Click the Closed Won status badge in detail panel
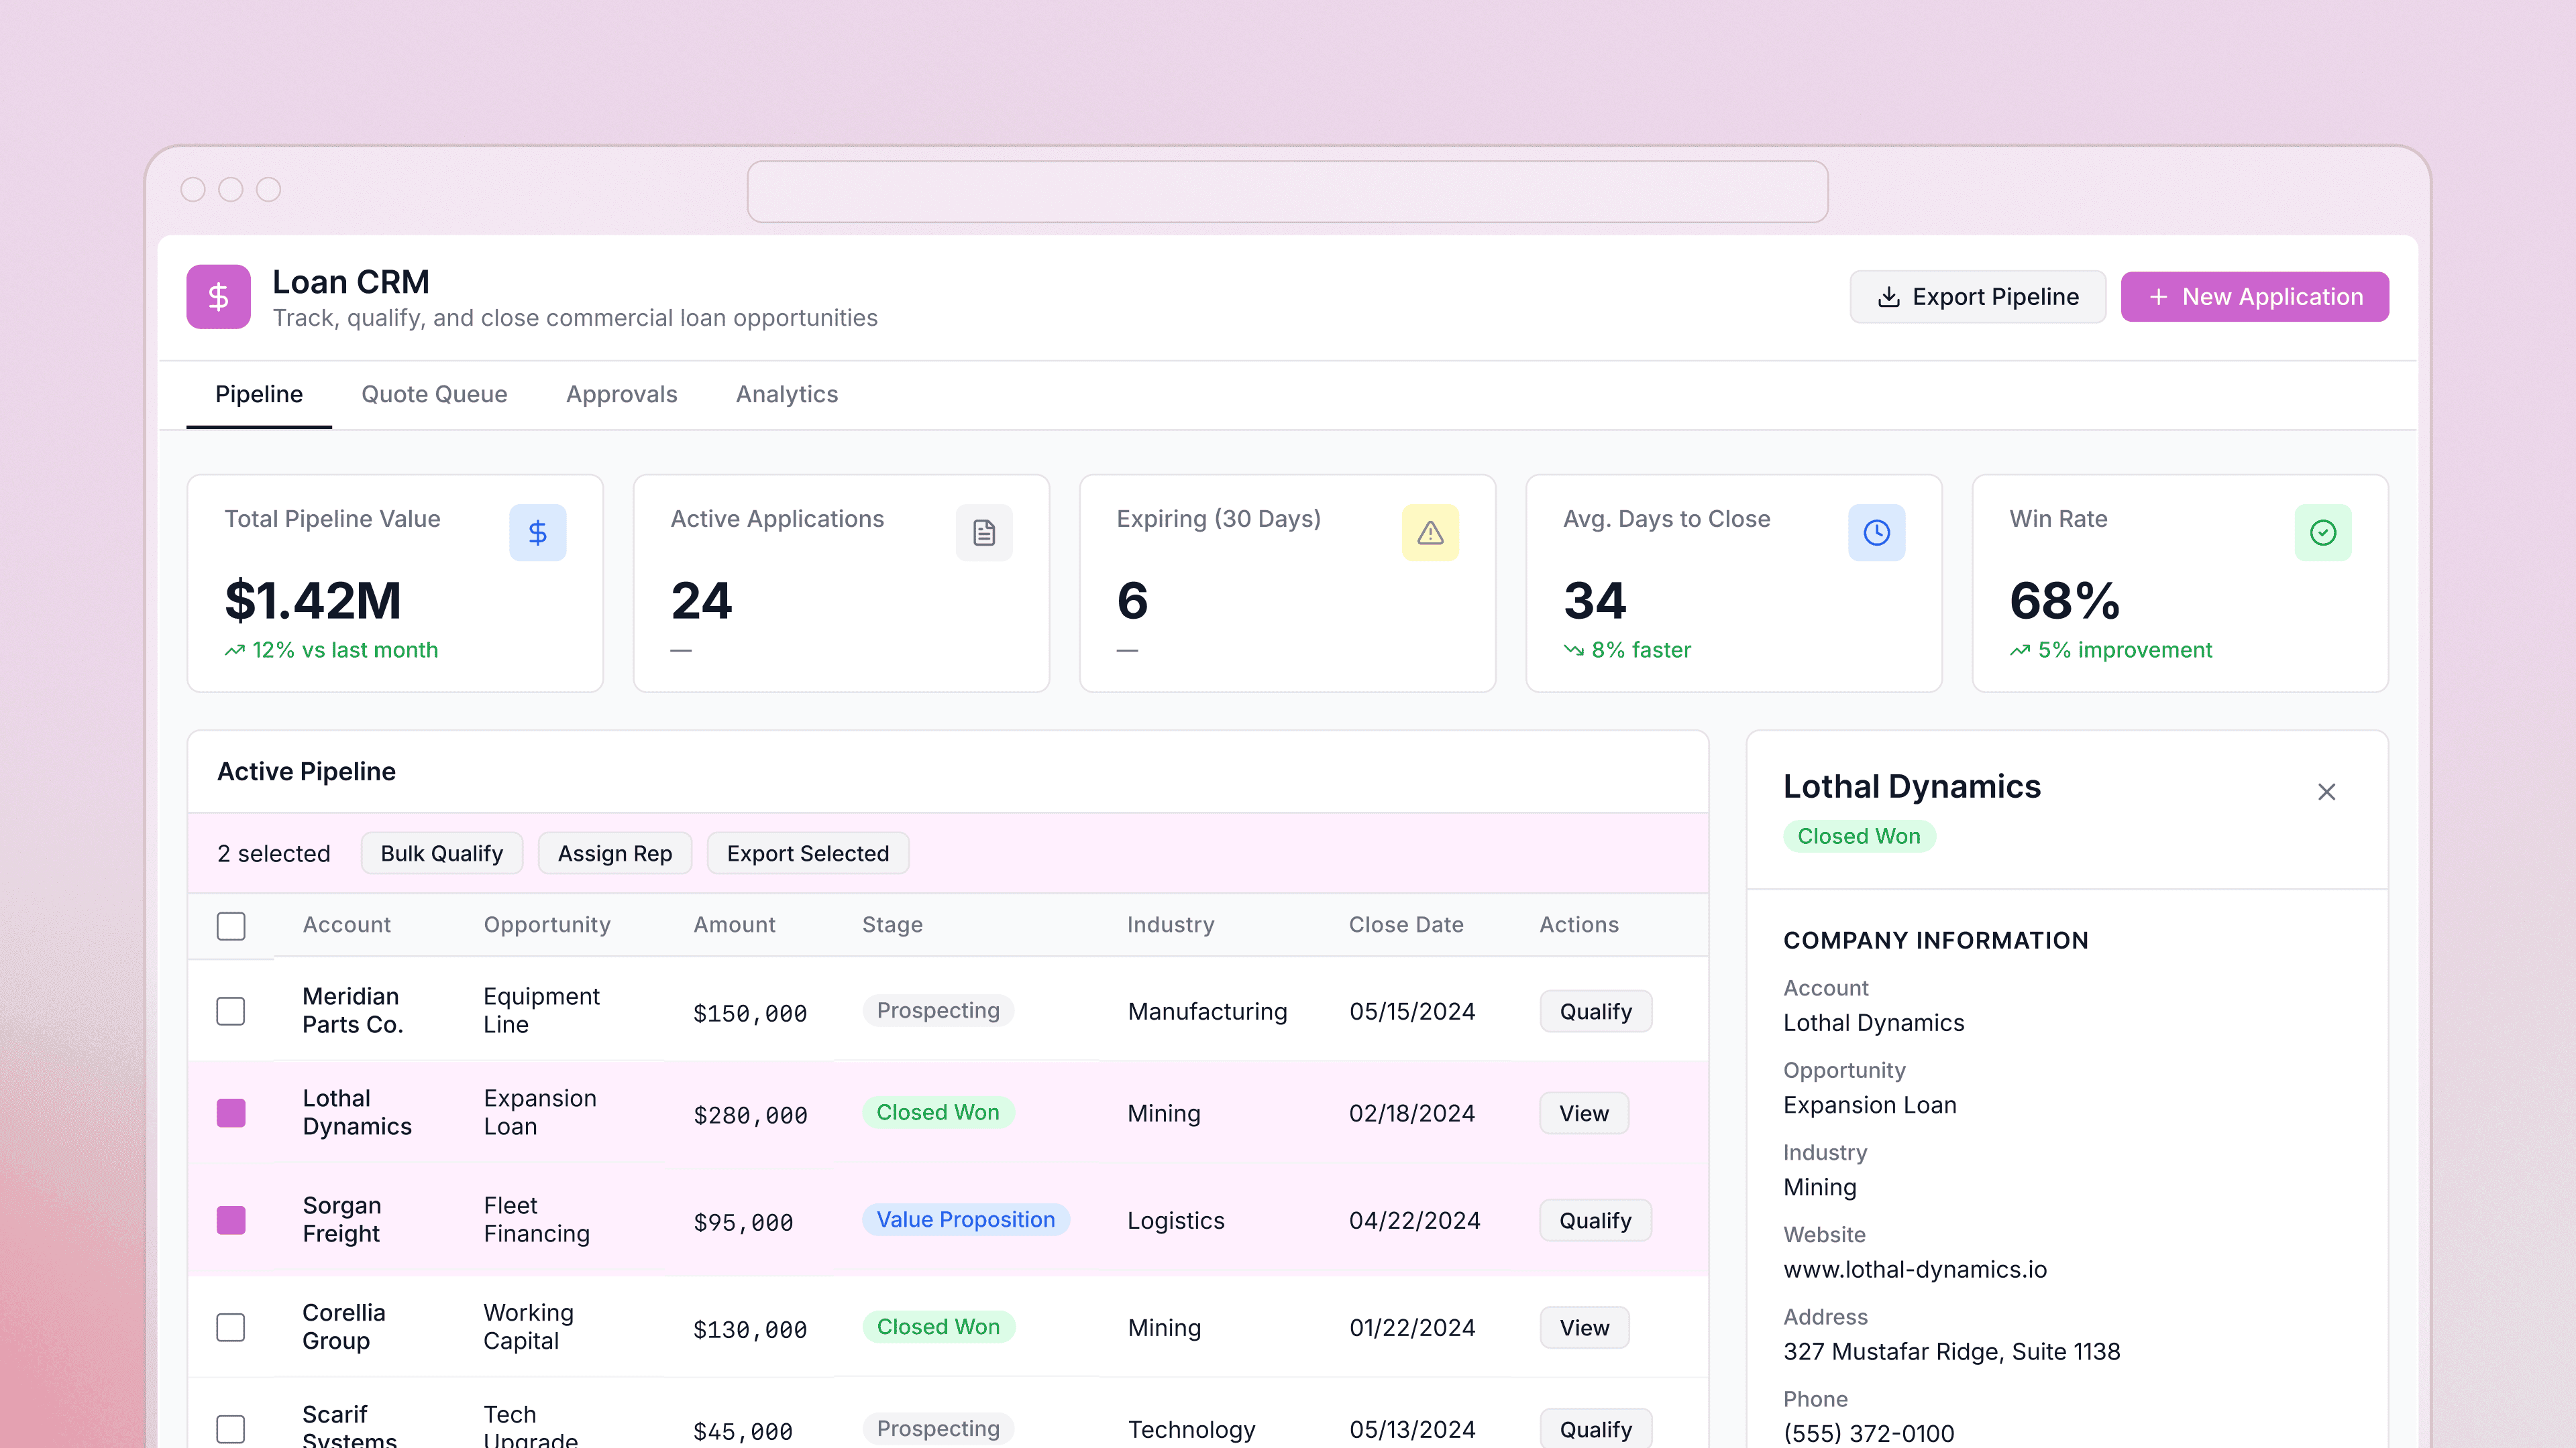This screenshot has height=1448, width=2576. point(1859,837)
